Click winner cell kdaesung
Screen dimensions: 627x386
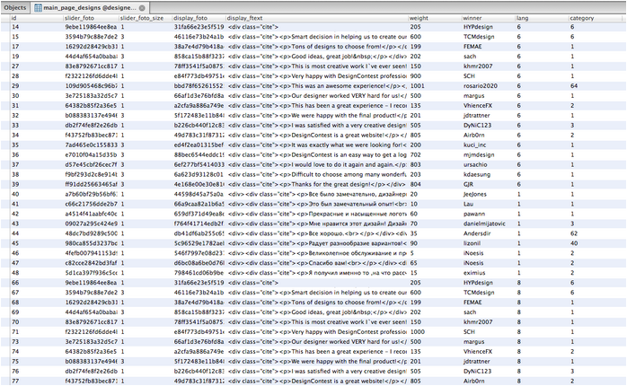point(477,174)
